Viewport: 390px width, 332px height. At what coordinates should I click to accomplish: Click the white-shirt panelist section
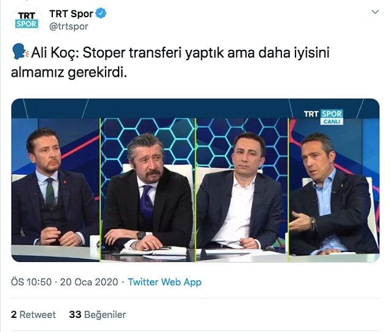point(242,189)
